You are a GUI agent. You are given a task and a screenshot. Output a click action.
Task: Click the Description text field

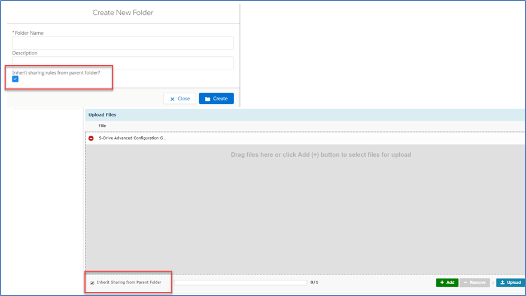[x=123, y=63]
